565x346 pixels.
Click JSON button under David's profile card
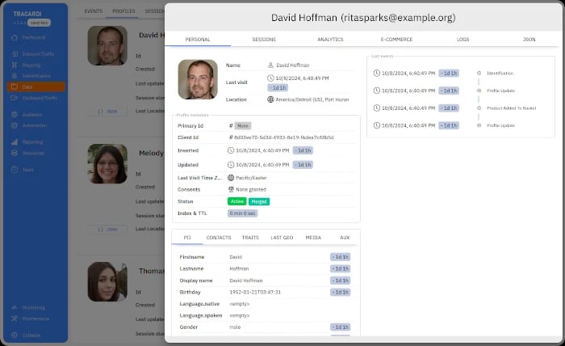[107, 112]
